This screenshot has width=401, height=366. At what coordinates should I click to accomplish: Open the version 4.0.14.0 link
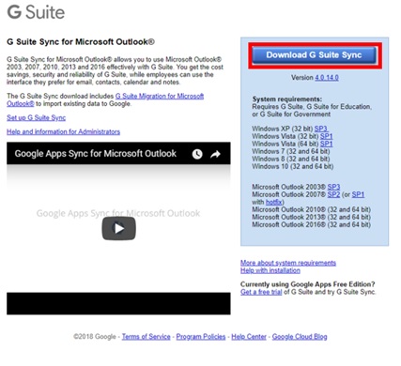(x=327, y=78)
